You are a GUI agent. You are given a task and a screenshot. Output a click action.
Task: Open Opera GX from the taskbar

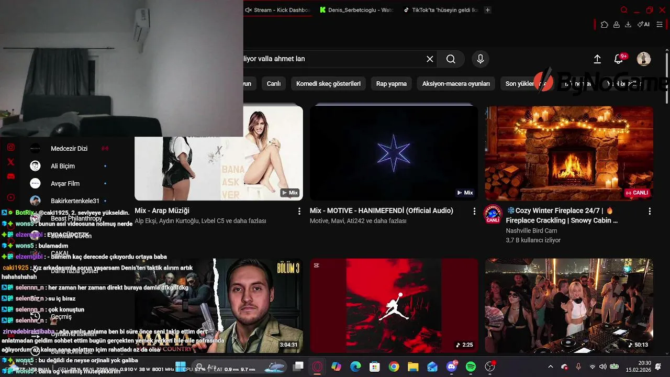click(x=317, y=367)
